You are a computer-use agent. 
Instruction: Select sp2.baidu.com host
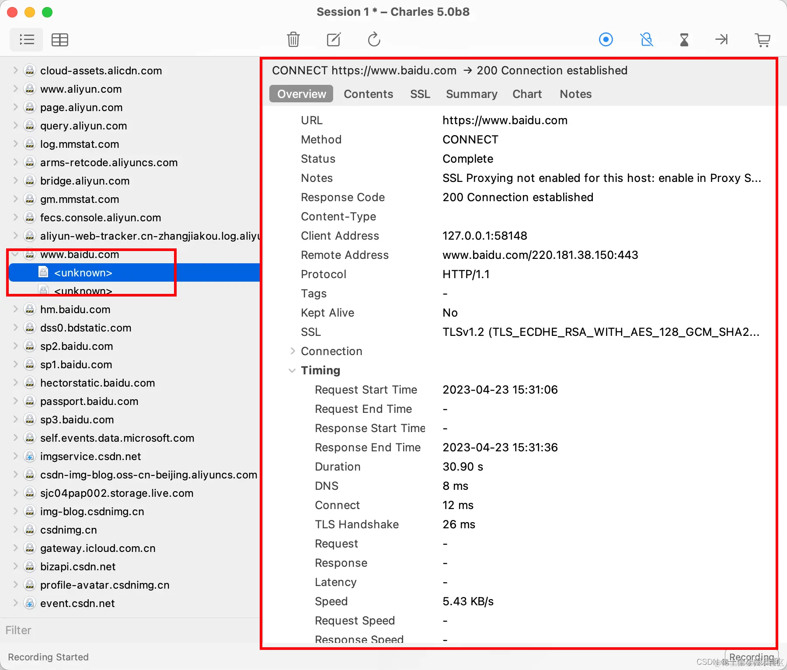(x=77, y=346)
